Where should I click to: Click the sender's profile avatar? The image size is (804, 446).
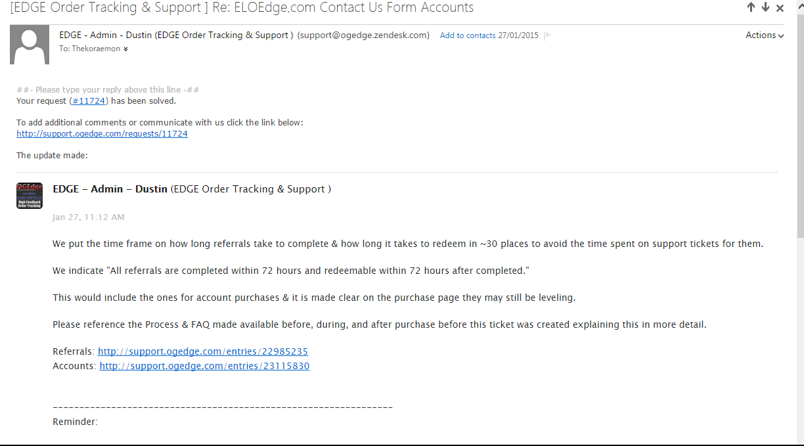click(30, 44)
